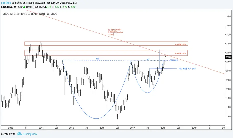Click the 'Created with' footer text
233x138 pixels.
pyautogui.click(x=8, y=134)
